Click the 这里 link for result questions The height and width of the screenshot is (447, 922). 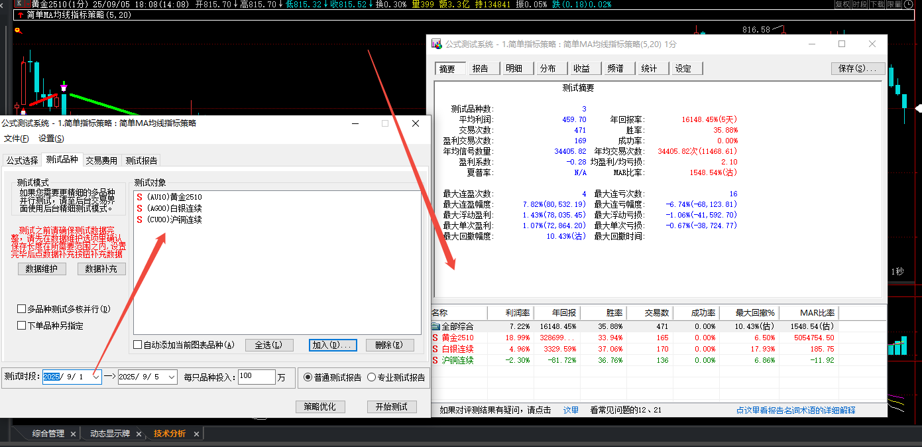571,411
